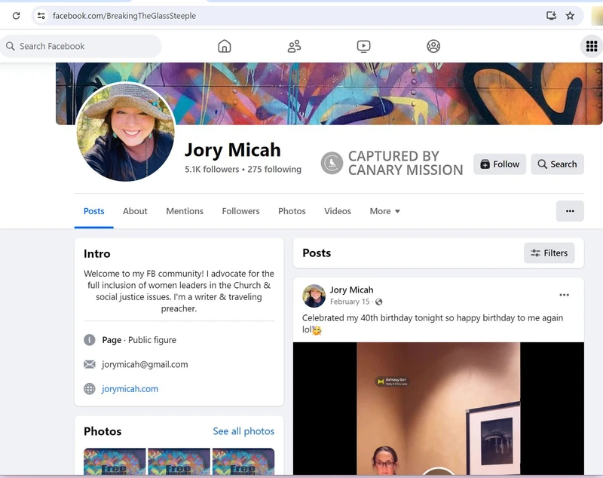Open the profile three-dot options button
Screen dimensions: 603x478
tap(570, 211)
